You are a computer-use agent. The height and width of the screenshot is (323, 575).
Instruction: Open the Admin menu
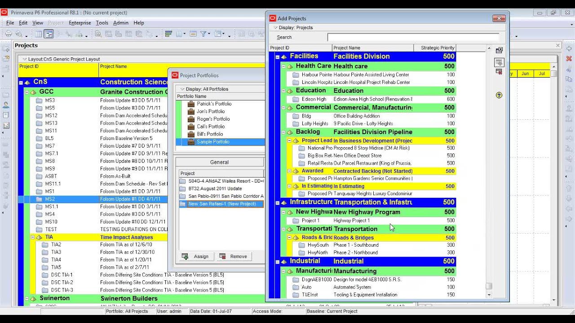pos(120,23)
